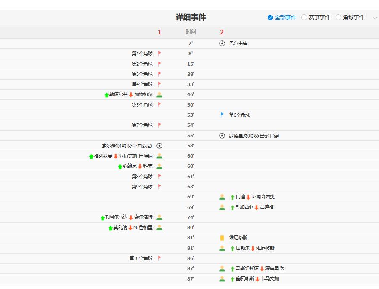Click the substitution icon for T.阿尔马达 at 74'
Screen dimensions: 379x289
pyautogui.click(x=159, y=217)
